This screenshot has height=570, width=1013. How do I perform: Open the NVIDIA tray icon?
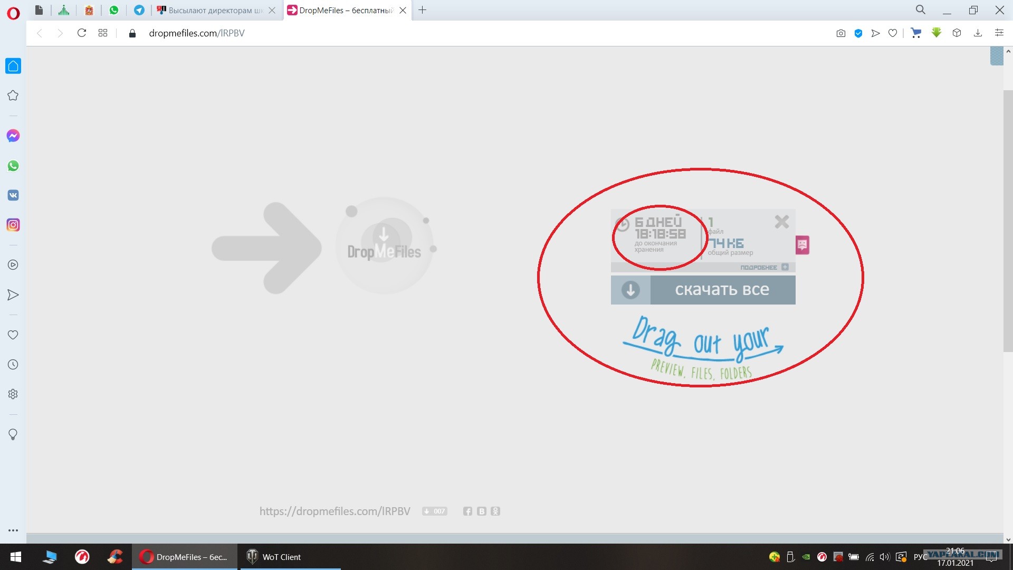pyautogui.click(x=806, y=557)
